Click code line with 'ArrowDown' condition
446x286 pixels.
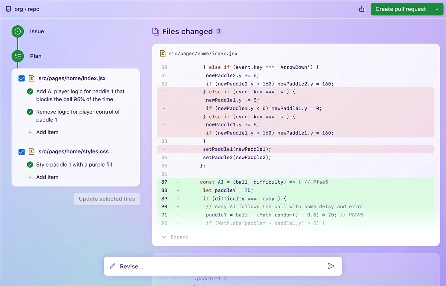[x=261, y=67]
